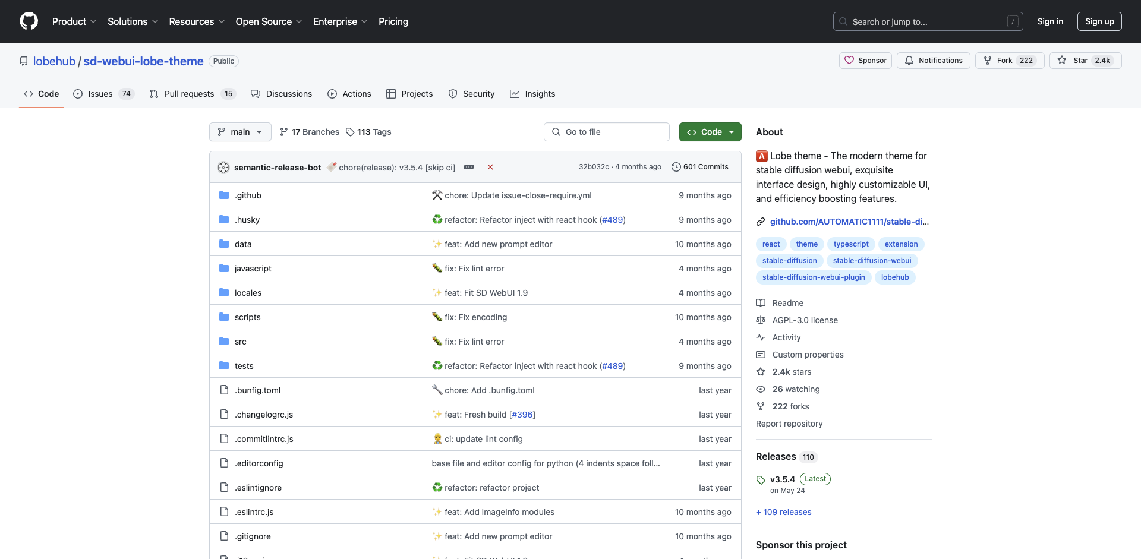Click the failed checks red X icon
Viewport: 1141px width, 559px height.
[x=490, y=167]
